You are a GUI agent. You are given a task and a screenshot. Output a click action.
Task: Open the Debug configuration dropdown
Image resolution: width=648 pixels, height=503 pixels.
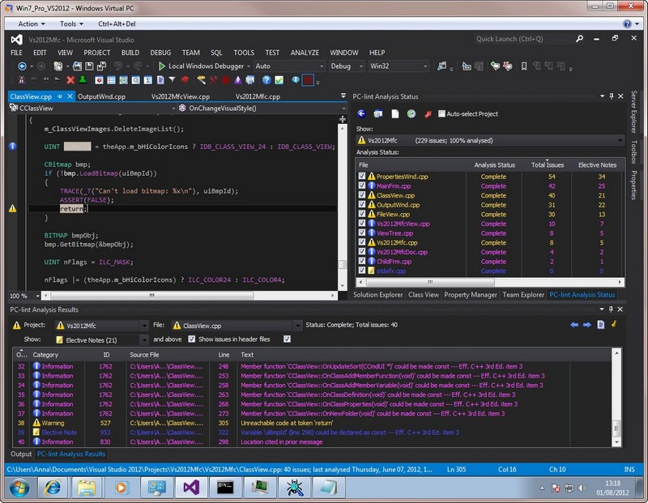pos(347,66)
